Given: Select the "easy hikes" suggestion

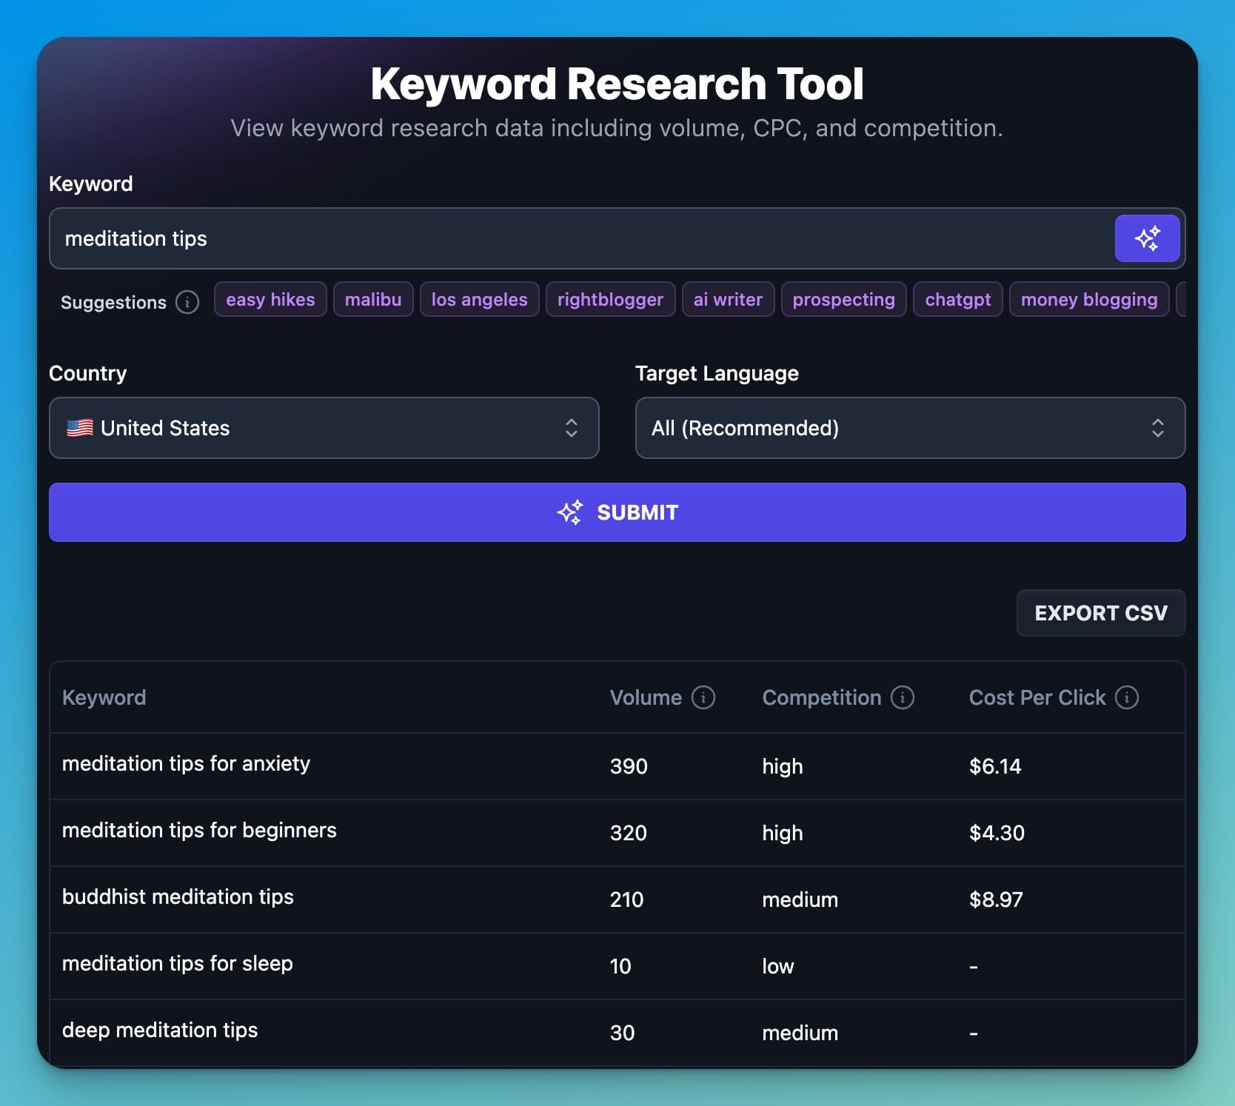Looking at the screenshot, I should pyautogui.click(x=270, y=299).
